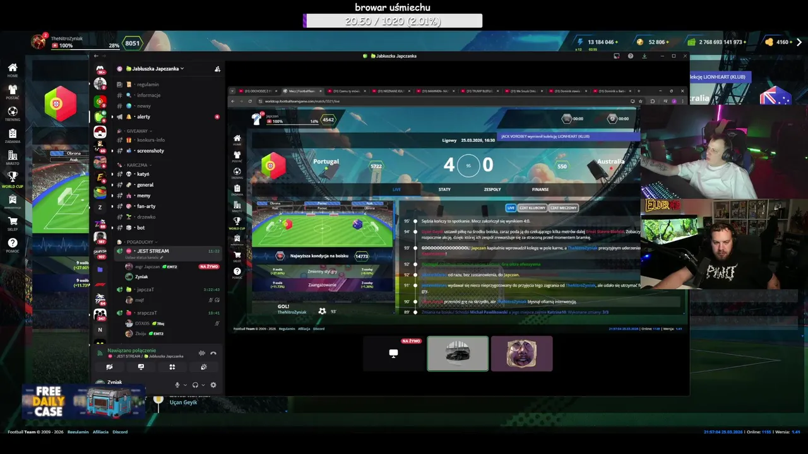The image size is (808, 454).
Task: Toggle Discord camera in voice panel
Action: click(109, 366)
